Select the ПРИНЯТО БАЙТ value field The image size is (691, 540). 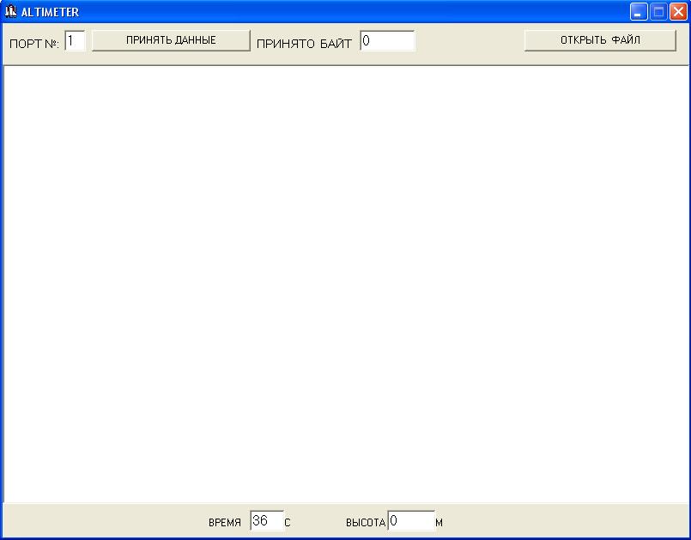[x=387, y=41]
